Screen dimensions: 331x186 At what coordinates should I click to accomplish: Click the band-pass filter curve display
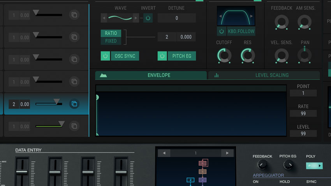pos(236,16)
